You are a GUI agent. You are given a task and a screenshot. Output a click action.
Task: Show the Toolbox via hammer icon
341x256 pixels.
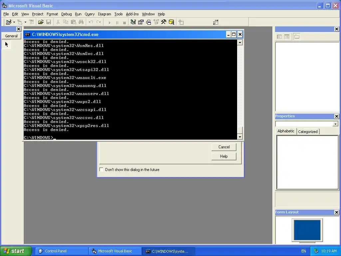tap(164, 22)
